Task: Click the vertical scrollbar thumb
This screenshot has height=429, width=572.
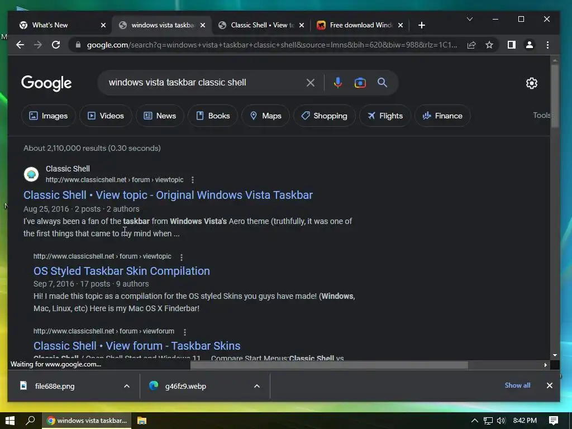Action: (x=555, y=96)
